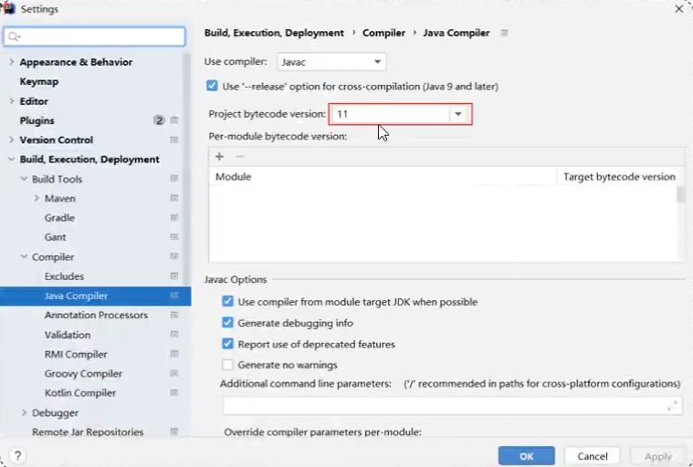Image resolution: width=693 pixels, height=467 pixels.
Task: Collapse the Build Tools node
Action: tap(24, 179)
